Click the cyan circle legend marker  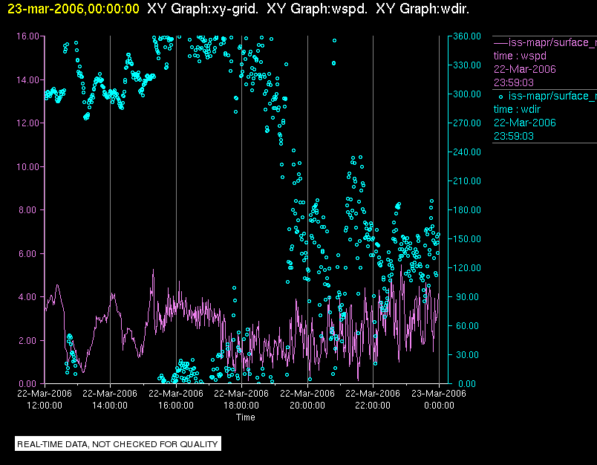[x=500, y=97]
